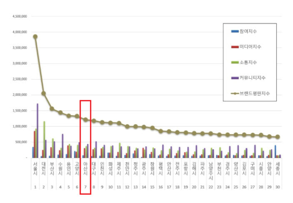
Task: Click the 서울시 axis label
Action: click(x=35, y=170)
